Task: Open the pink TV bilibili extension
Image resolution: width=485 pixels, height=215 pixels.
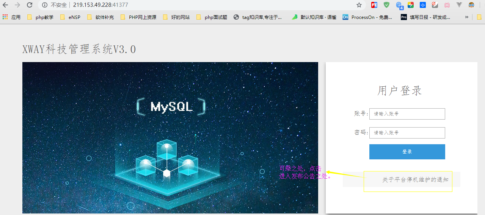Action: coord(447,5)
